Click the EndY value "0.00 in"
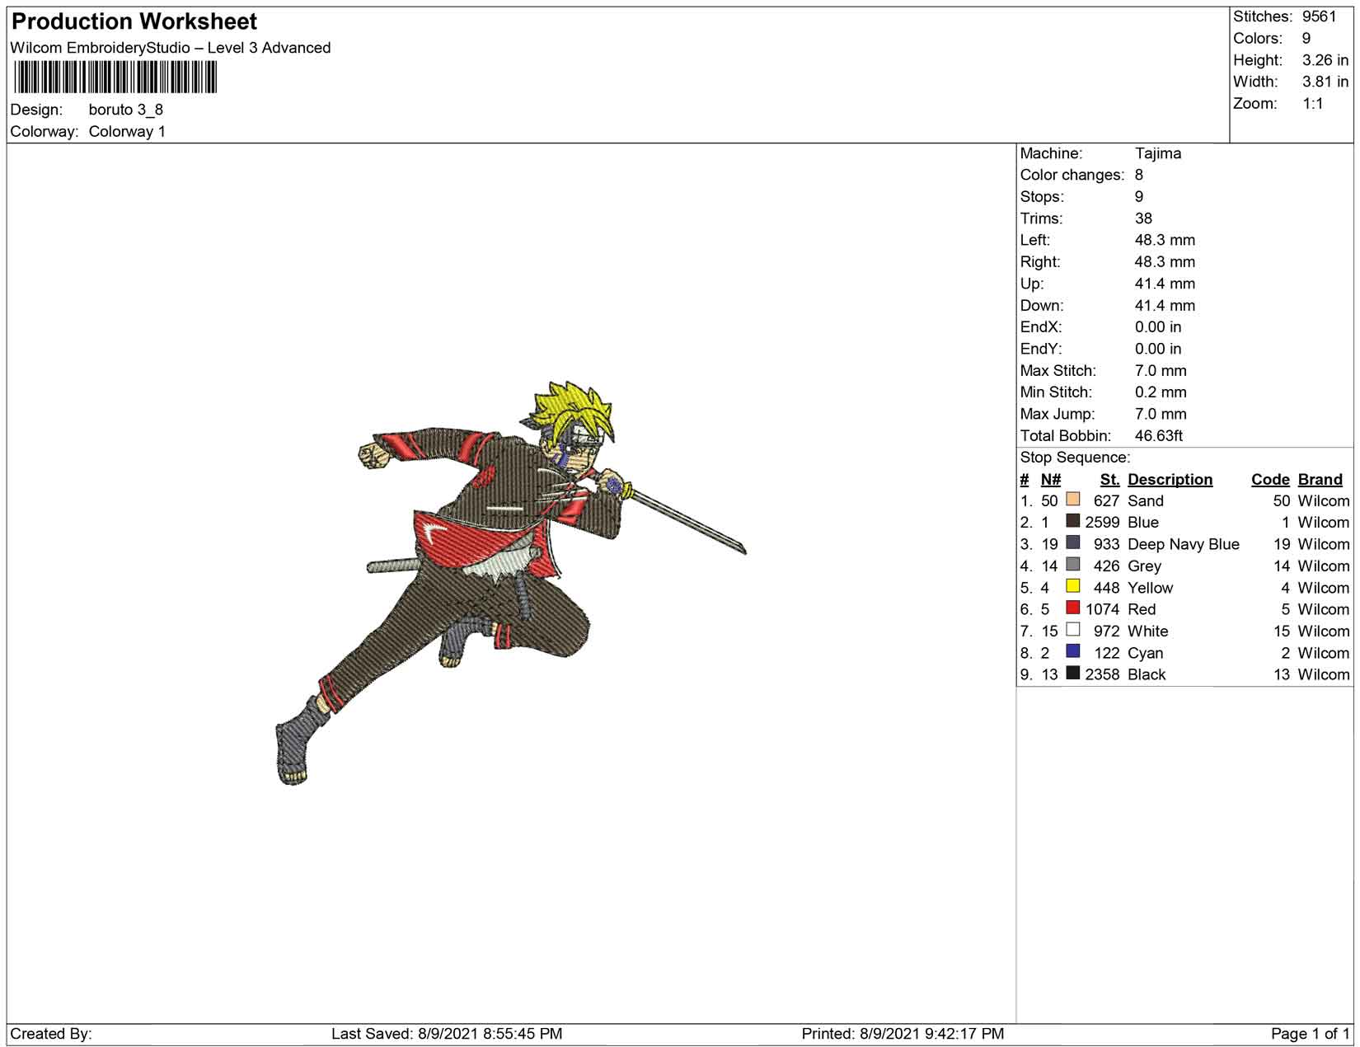Viewport: 1360px width, 1047px height. coord(1158,349)
